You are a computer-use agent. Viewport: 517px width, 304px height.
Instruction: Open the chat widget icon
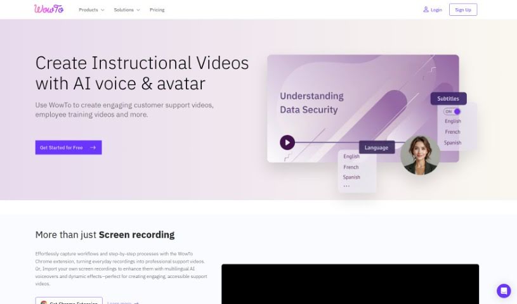(x=504, y=291)
